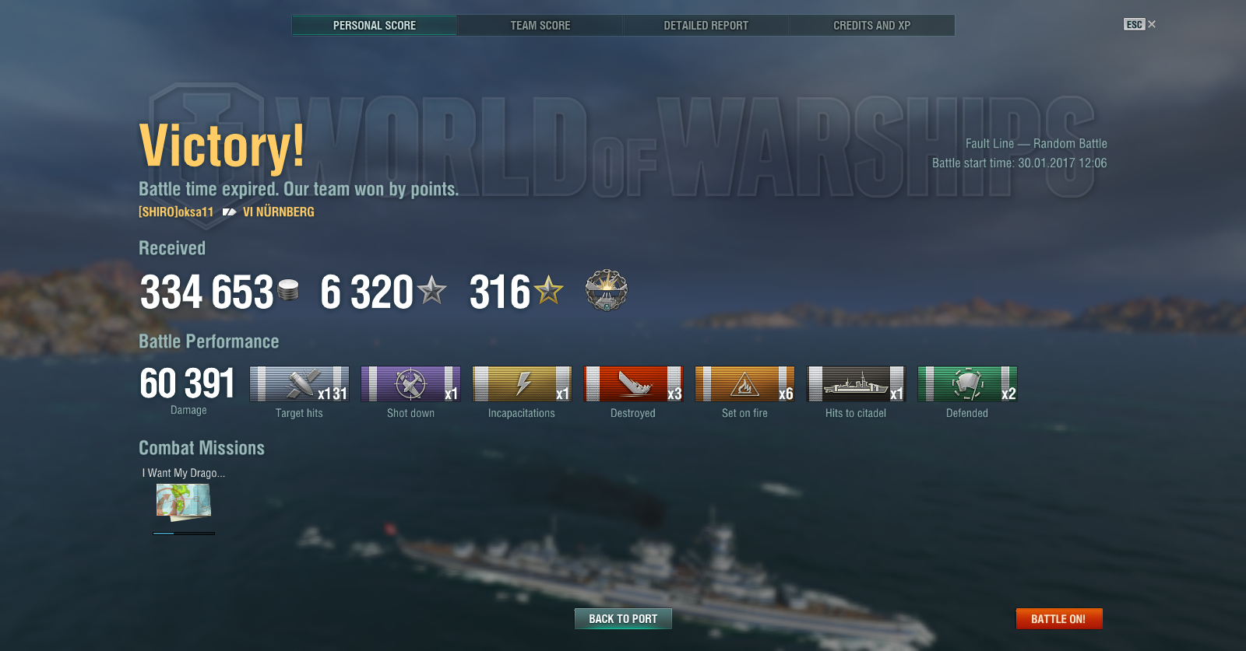
Task: Click the Battle On! button
Action: tap(1059, 619)
